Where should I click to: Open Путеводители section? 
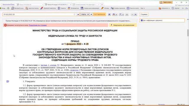click(73, 8)
